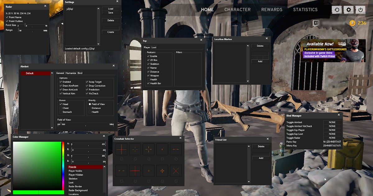This screenshot has height=196, width=373.
Task: Click the Settings list down scroll arrow
Action: [x=99, y=44]
